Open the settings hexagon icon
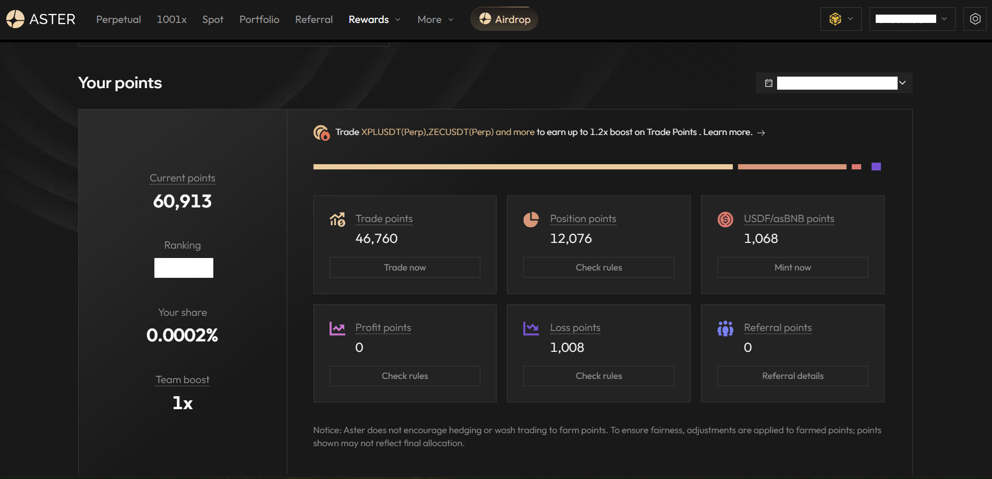This screenshot has width=992, height=479. (975, 19)
